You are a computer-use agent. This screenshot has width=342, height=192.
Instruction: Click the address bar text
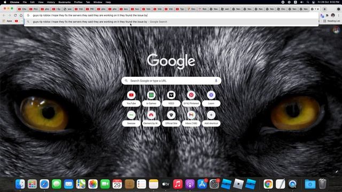pyautogui.click(x=90, y=15)
